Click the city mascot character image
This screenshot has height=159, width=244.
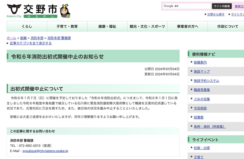tap(65, 11)
